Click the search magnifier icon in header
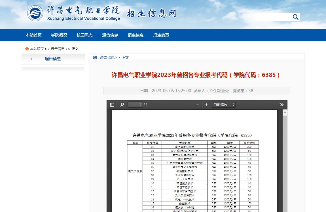 tap(295, 17)
